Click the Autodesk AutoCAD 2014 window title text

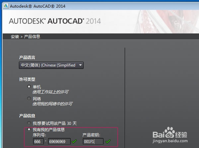(37, 6)
